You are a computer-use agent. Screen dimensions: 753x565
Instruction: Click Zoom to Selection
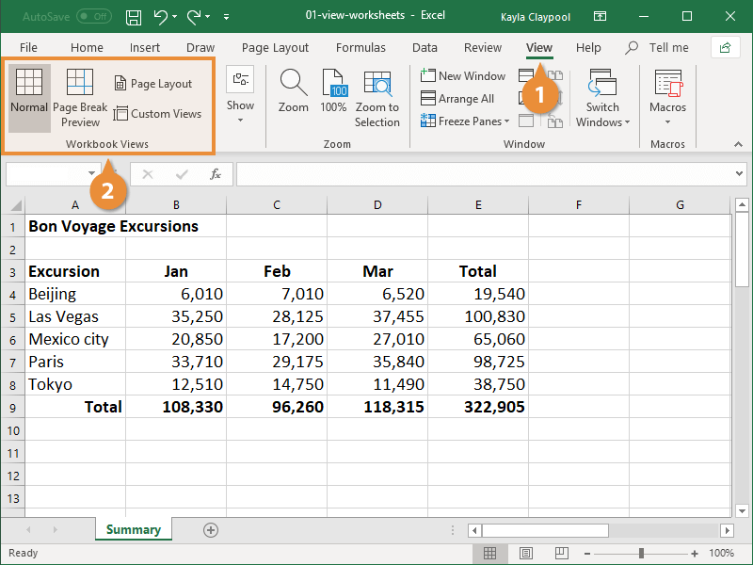click(x=377, y=99)
